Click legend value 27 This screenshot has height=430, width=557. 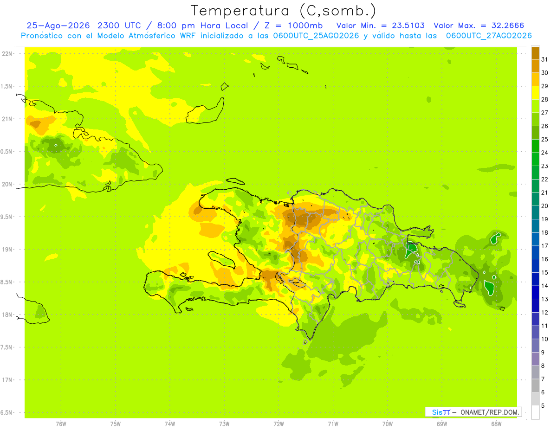tap(544, 113)
